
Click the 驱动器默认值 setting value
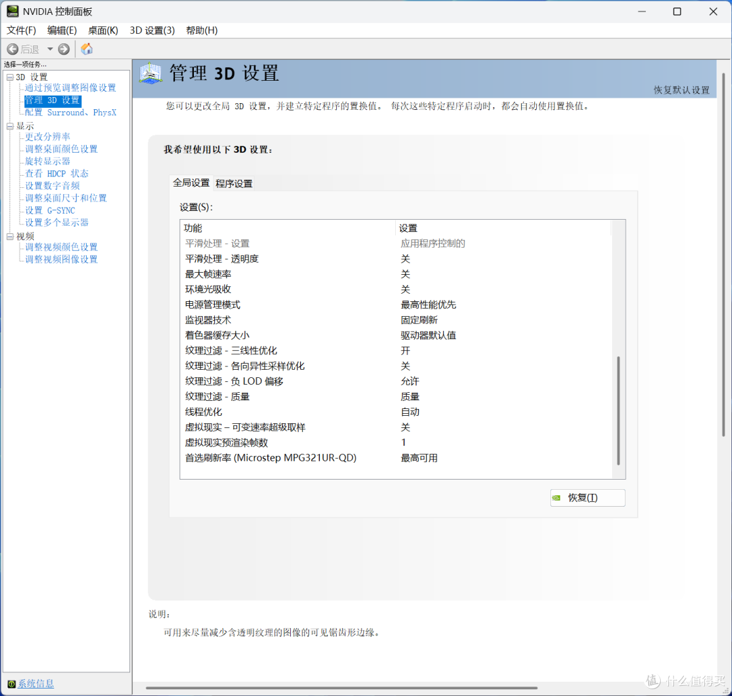coord(428,335)
